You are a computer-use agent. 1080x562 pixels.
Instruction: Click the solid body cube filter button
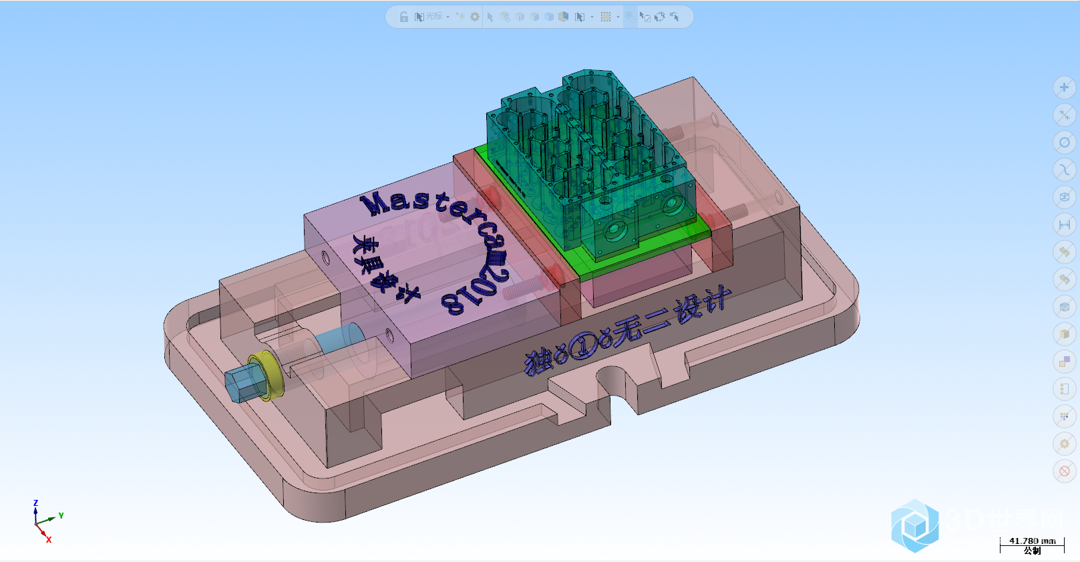tap(1065, 334)
